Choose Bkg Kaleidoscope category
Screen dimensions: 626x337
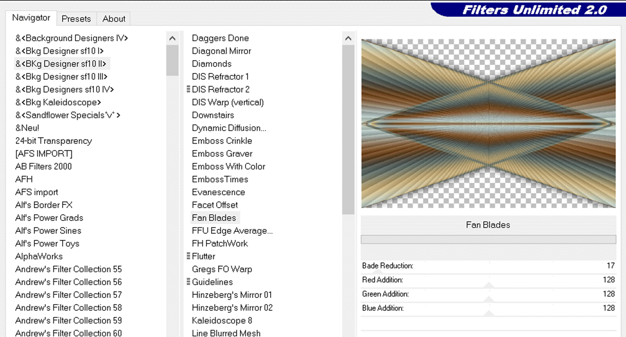[x=58, y=102]
